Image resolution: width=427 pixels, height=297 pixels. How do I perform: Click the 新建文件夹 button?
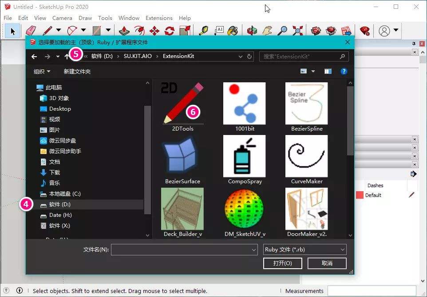77,71
